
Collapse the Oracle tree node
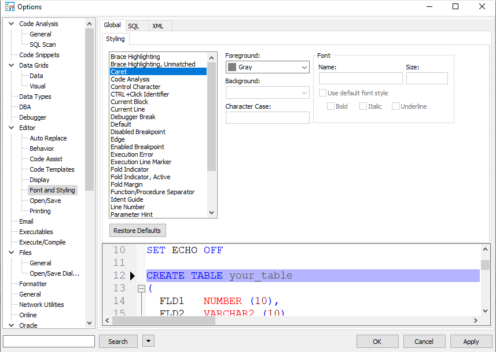pyautogui.click(x=12, y=325)
